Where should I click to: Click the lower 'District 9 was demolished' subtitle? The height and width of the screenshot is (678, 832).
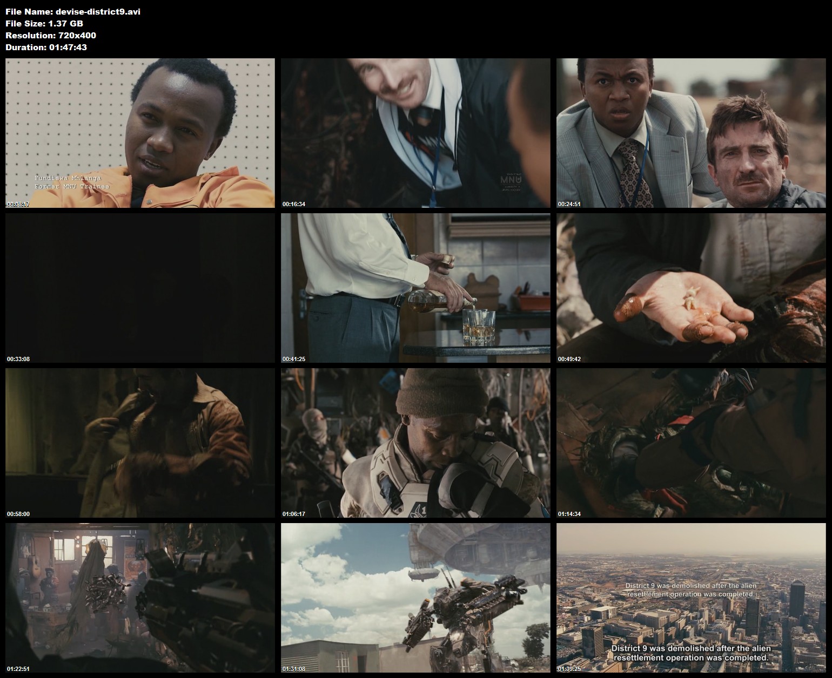(691, 653)
